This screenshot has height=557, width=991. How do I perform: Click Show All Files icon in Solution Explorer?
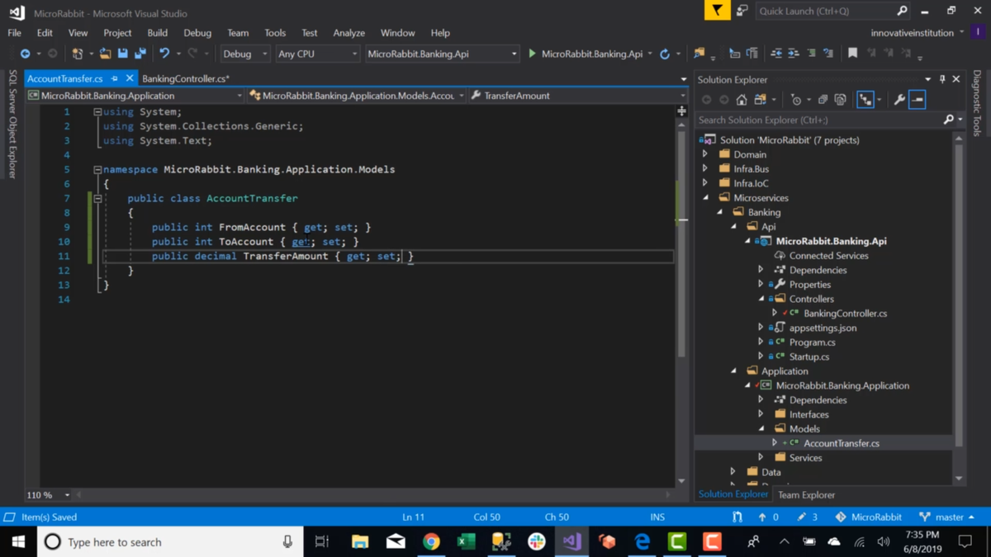841,100
